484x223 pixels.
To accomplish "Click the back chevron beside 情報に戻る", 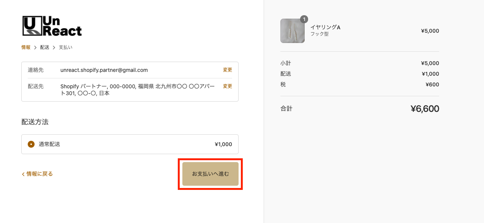I will point(23,174).
